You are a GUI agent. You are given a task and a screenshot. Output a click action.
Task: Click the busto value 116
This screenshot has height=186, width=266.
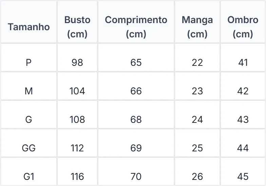[x=77, y=176]
